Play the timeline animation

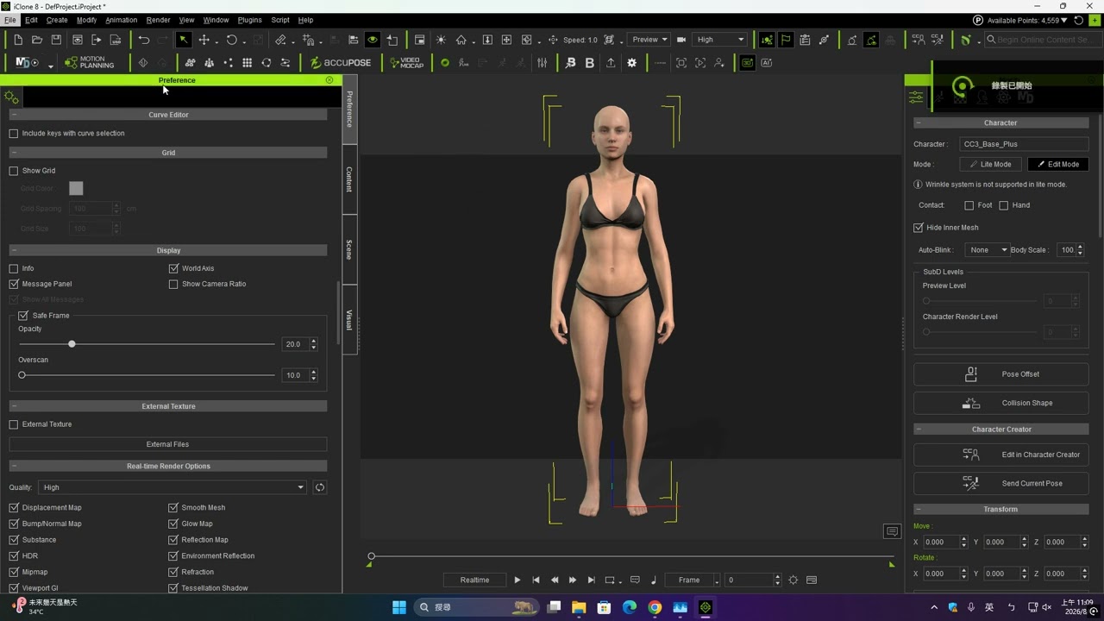pos(517,580)
